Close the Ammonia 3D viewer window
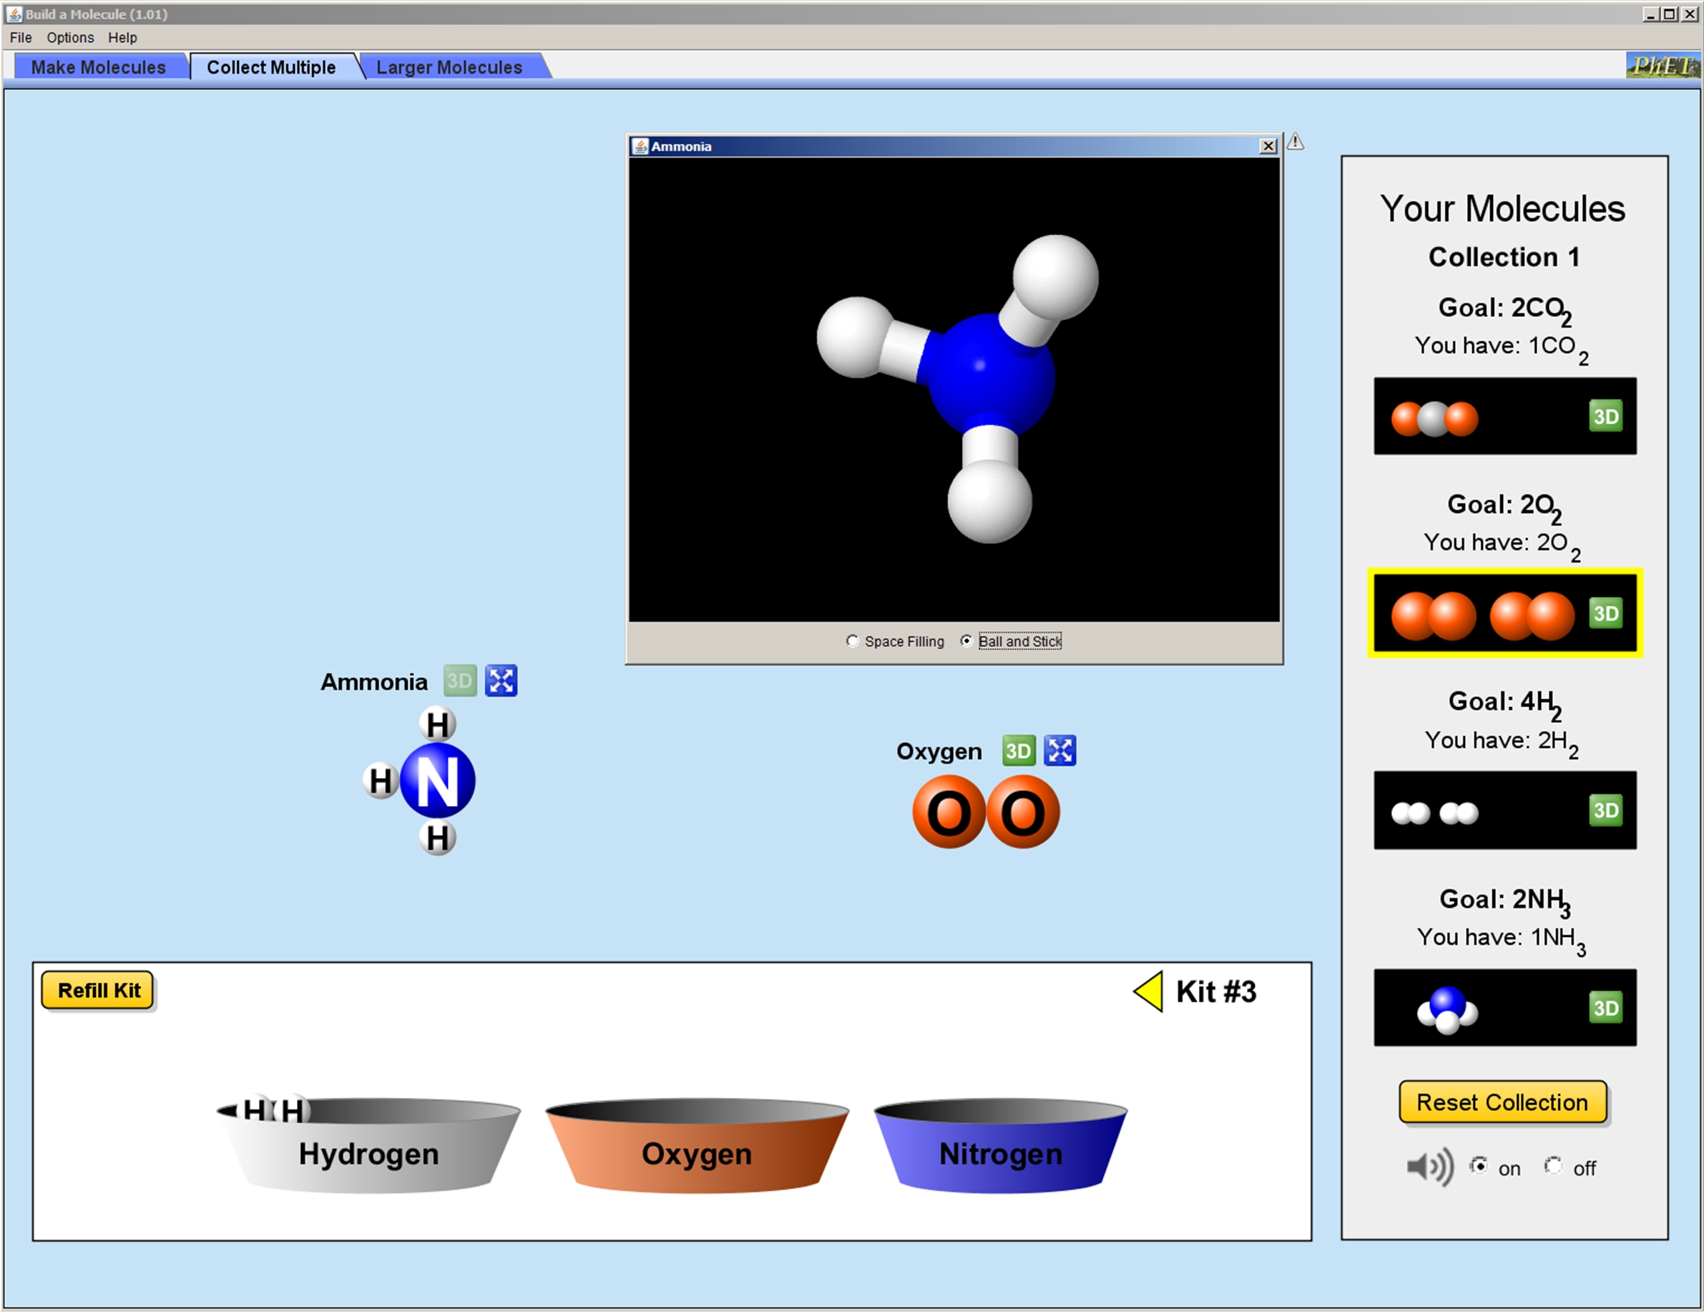This screenshot has width=1704, height=1312. coord(1268,146)
